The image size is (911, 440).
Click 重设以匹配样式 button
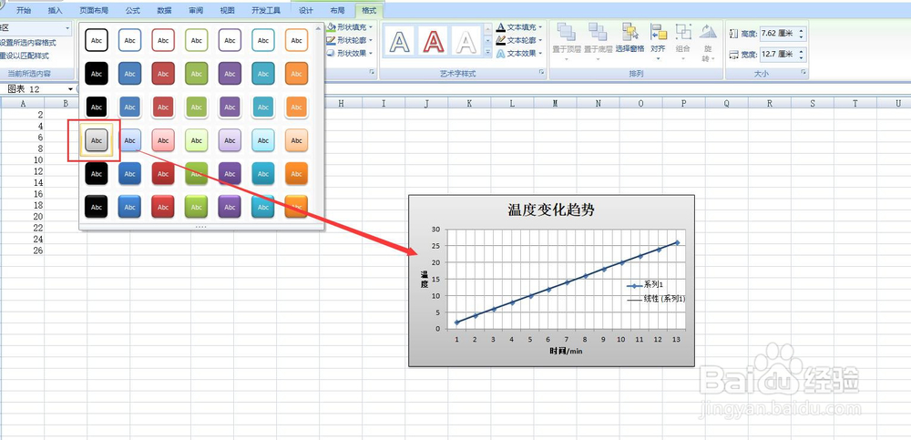(25, 56)
